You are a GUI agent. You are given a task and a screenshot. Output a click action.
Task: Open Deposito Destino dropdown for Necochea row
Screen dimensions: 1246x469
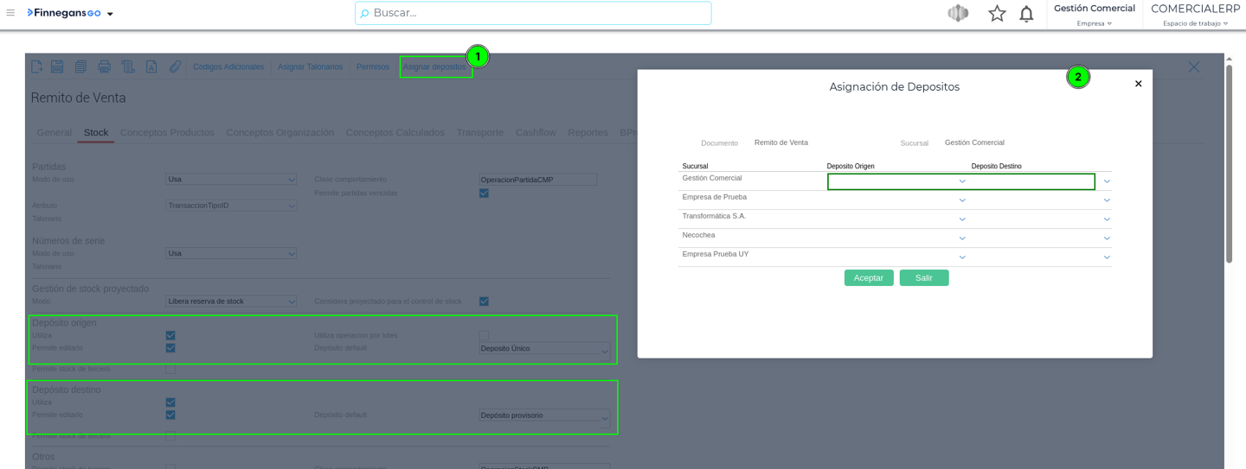pos(1107,238)
